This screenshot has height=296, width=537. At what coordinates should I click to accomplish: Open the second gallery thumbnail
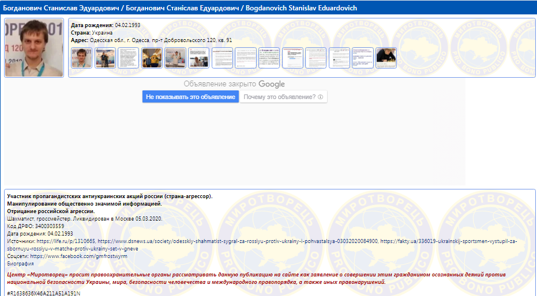(x=105, y=58)
